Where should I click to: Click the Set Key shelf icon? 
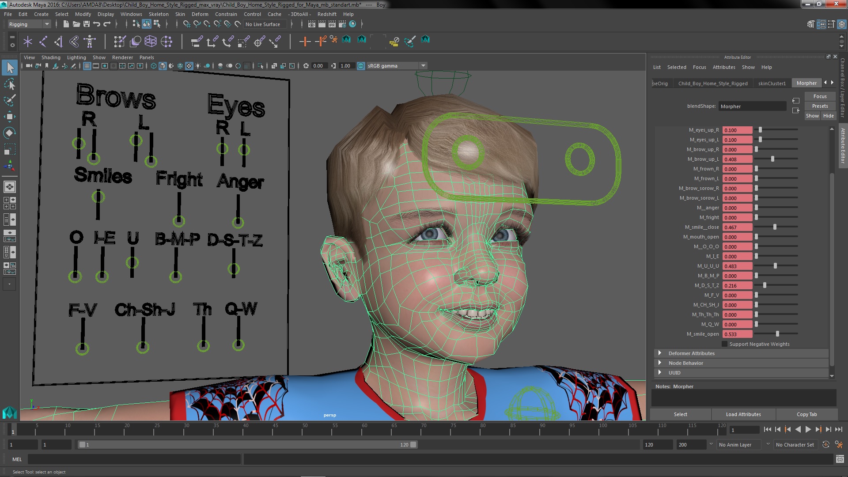click(x=304, y=42)
